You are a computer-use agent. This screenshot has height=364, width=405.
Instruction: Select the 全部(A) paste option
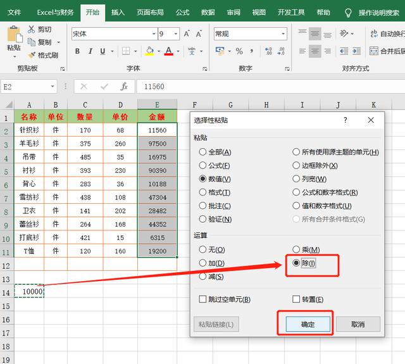(x=215, y=152)
